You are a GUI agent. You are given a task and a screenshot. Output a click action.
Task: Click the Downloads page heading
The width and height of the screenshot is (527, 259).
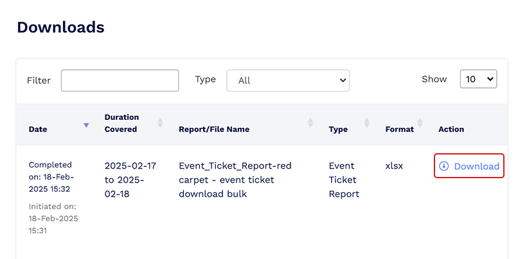point(61,27)
